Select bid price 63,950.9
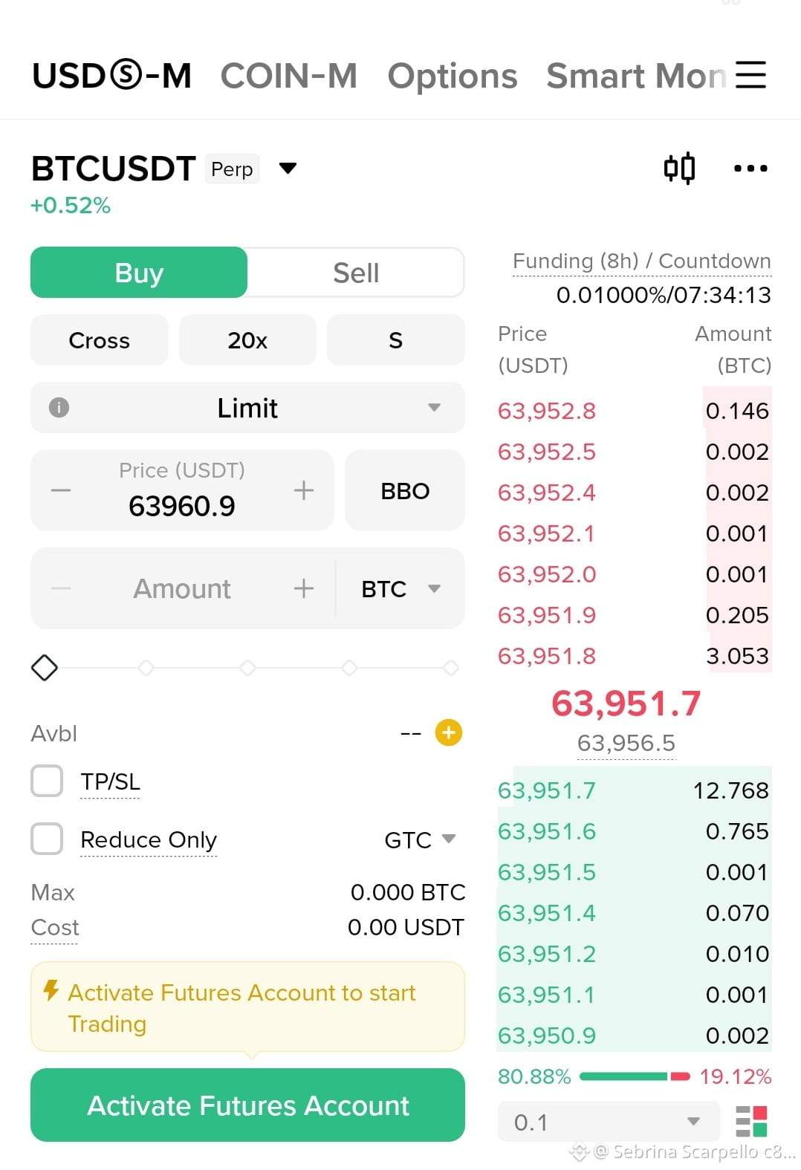The image size is (801, 1170). click(547, 1036)
